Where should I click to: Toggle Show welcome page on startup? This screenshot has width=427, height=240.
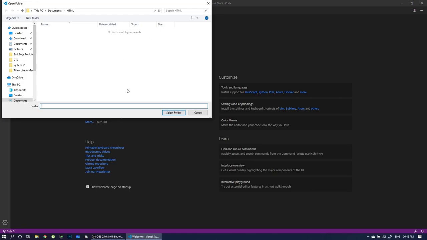tap(87, 187)
